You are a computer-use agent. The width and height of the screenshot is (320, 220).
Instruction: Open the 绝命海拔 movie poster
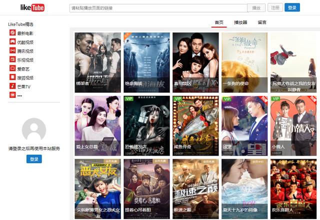[x=146, y=62]
